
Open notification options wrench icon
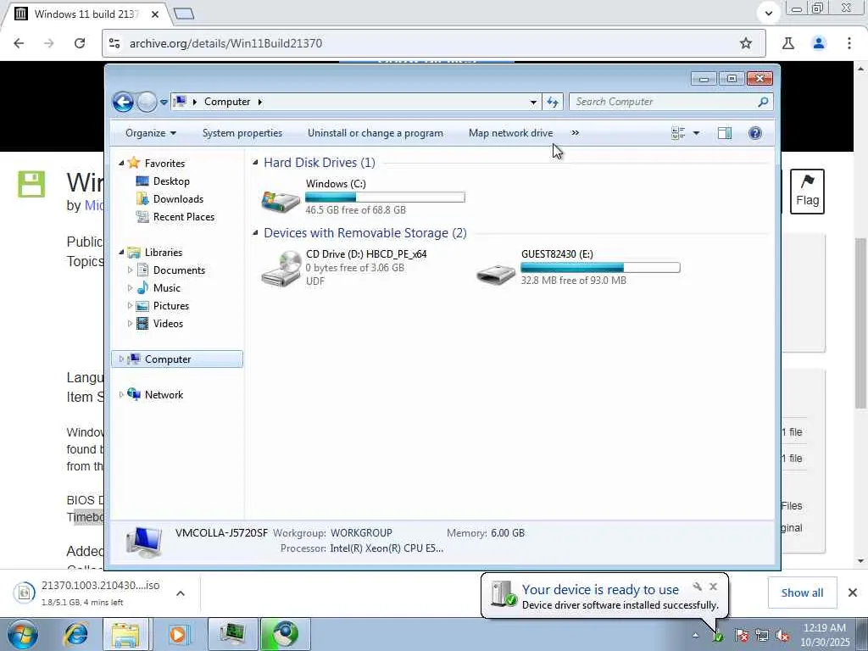pyautogui.click(x=698, y=587)
